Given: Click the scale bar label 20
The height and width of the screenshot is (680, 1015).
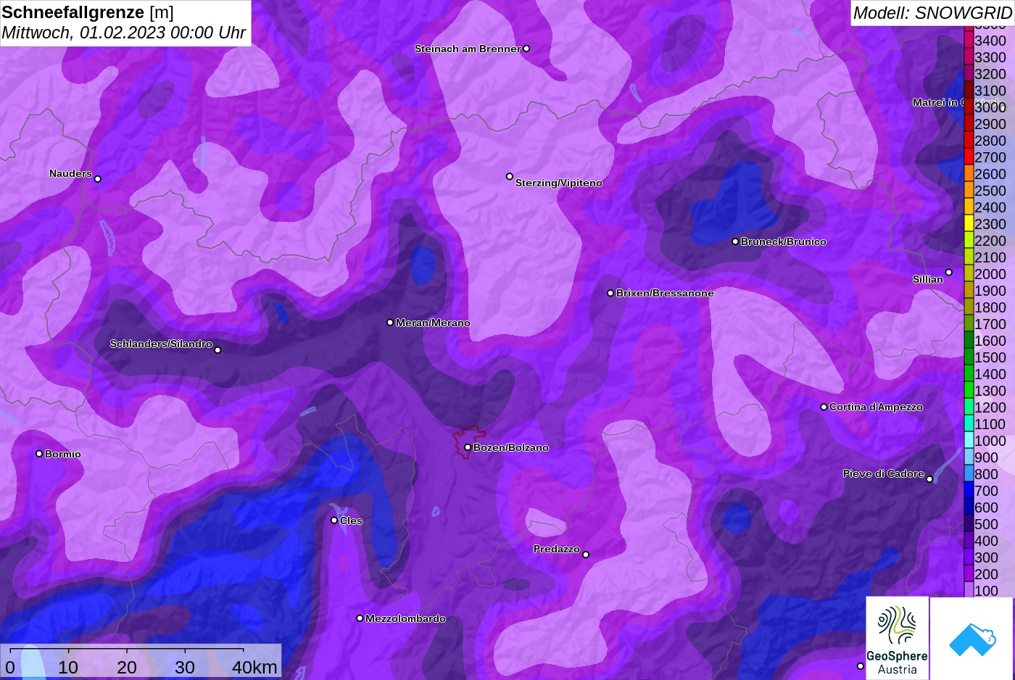Looking at the screenshot, I should pos(127,667).
